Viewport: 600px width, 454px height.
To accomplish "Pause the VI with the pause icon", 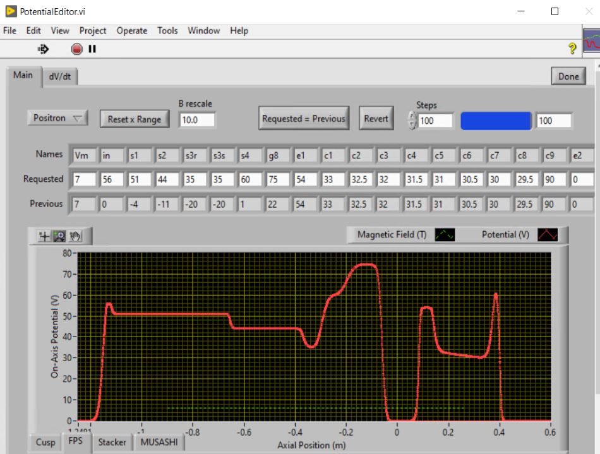I will 92,48.
